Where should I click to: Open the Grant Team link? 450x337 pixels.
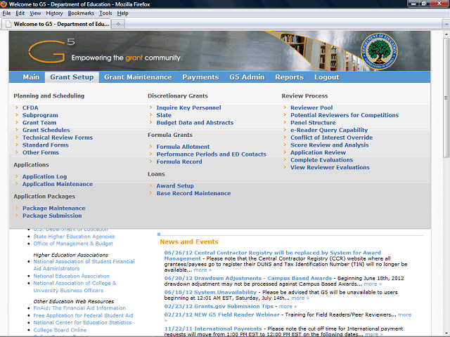pos(39,123)
